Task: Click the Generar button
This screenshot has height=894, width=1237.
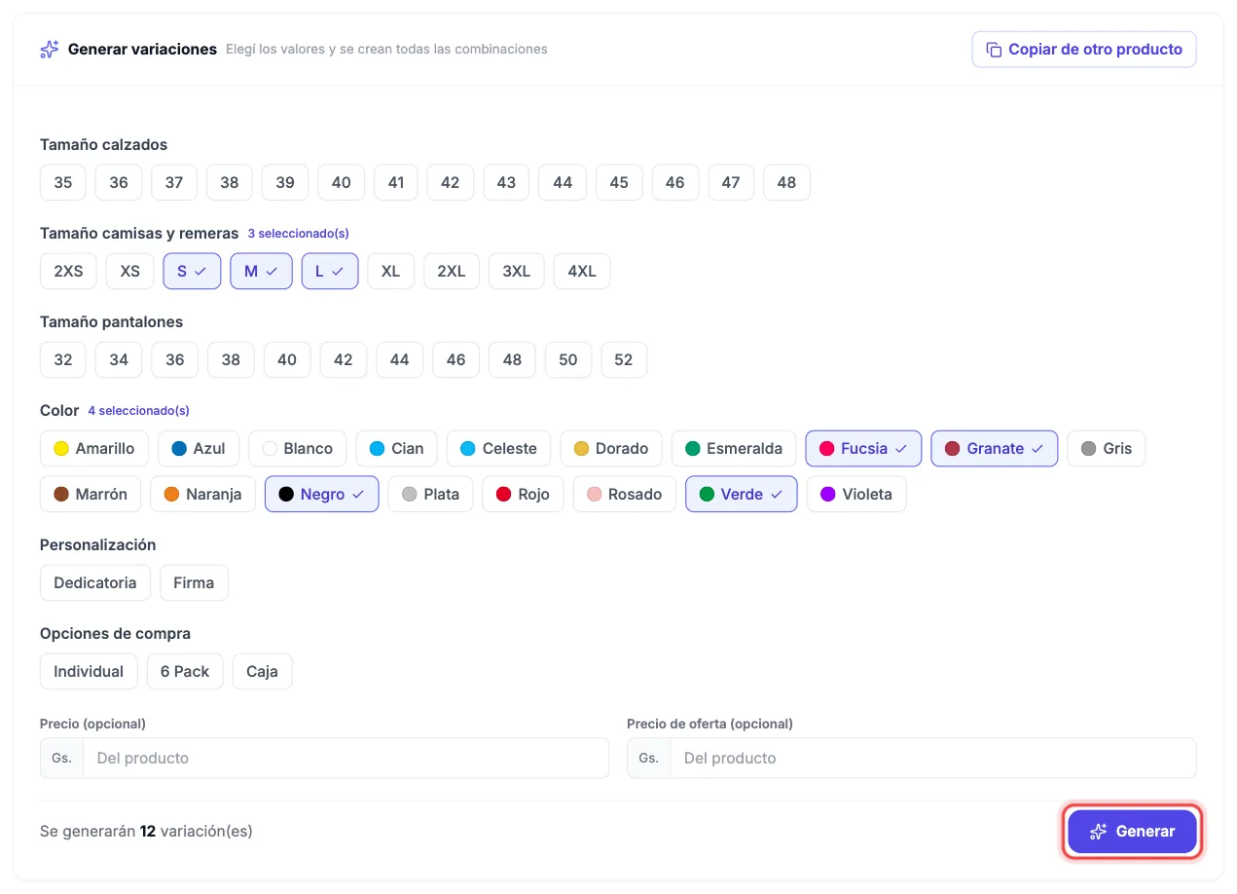Action: click(x=1132, y=832)
